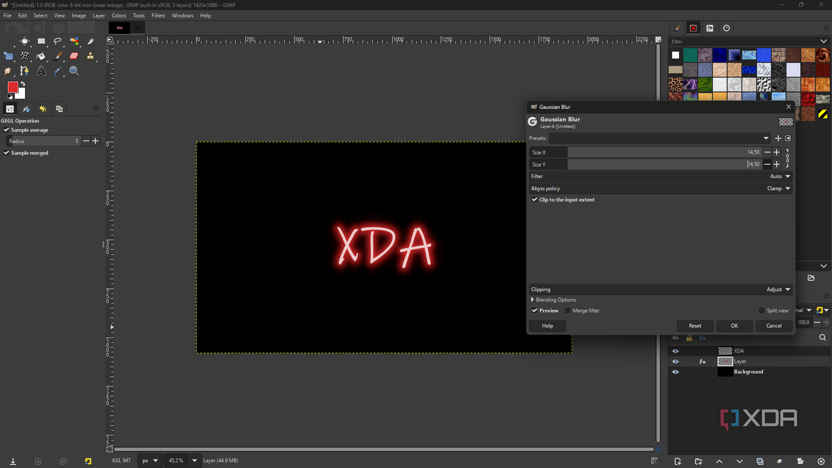Hide the XDA layer
The height and width of the screenshot is (468, 832).
[675, 351]
